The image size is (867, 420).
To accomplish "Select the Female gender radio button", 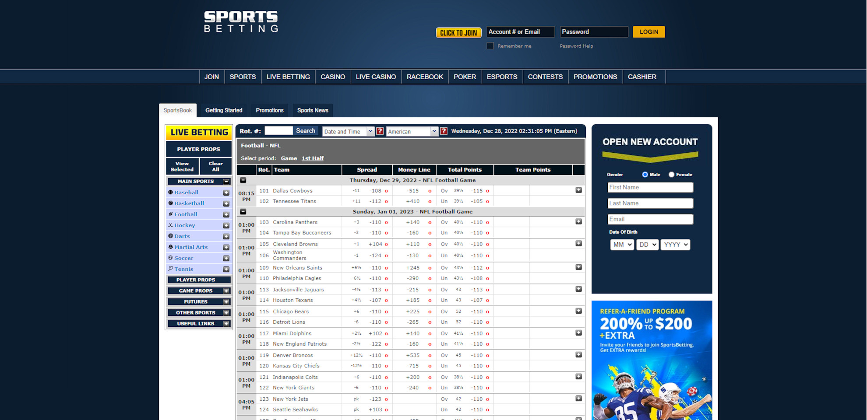I will click(671, 175).
